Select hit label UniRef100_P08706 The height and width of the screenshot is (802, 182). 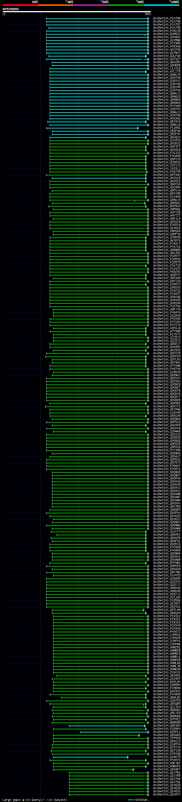[x=167, y=369]
